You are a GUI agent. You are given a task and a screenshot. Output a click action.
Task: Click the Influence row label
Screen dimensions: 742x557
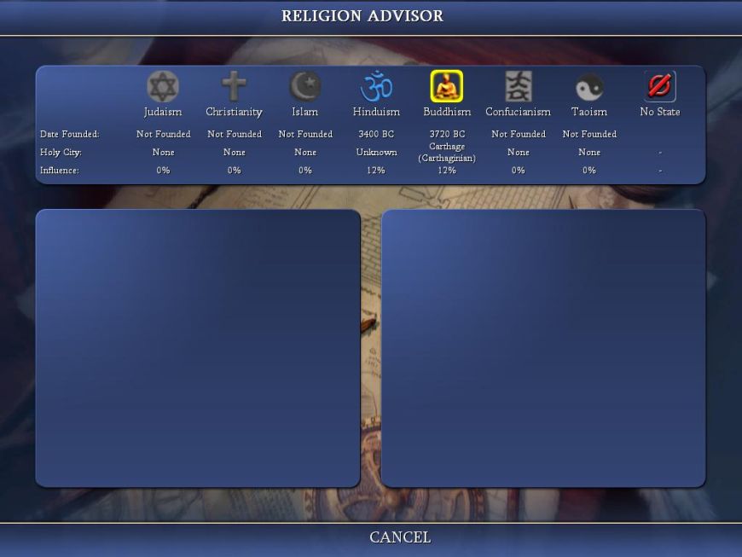pyautogui.click(x=60, y=171)
